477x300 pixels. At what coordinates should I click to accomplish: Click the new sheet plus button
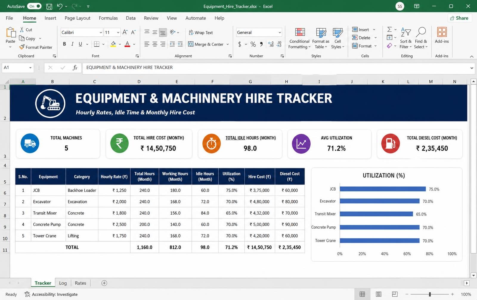(x=104, y=283)
